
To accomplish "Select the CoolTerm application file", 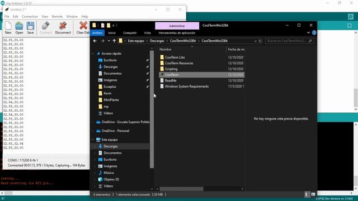I will pyautogui.click(x=201, y=75).
